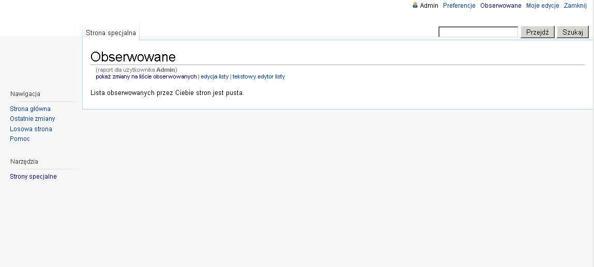Screen dimensions: 594x267
Task: Open Preferencje in the top bar
Action: (459, 6)
